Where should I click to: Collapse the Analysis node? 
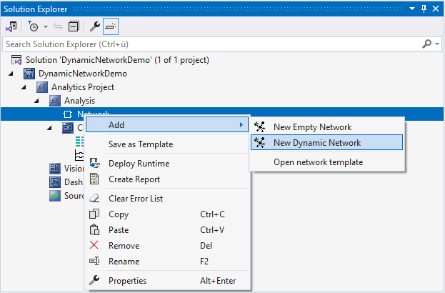[x=36, y=101]
